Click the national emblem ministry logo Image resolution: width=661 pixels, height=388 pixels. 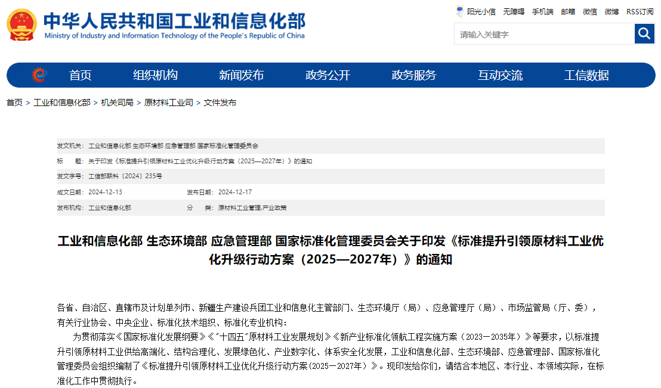(x=21, y=24)
